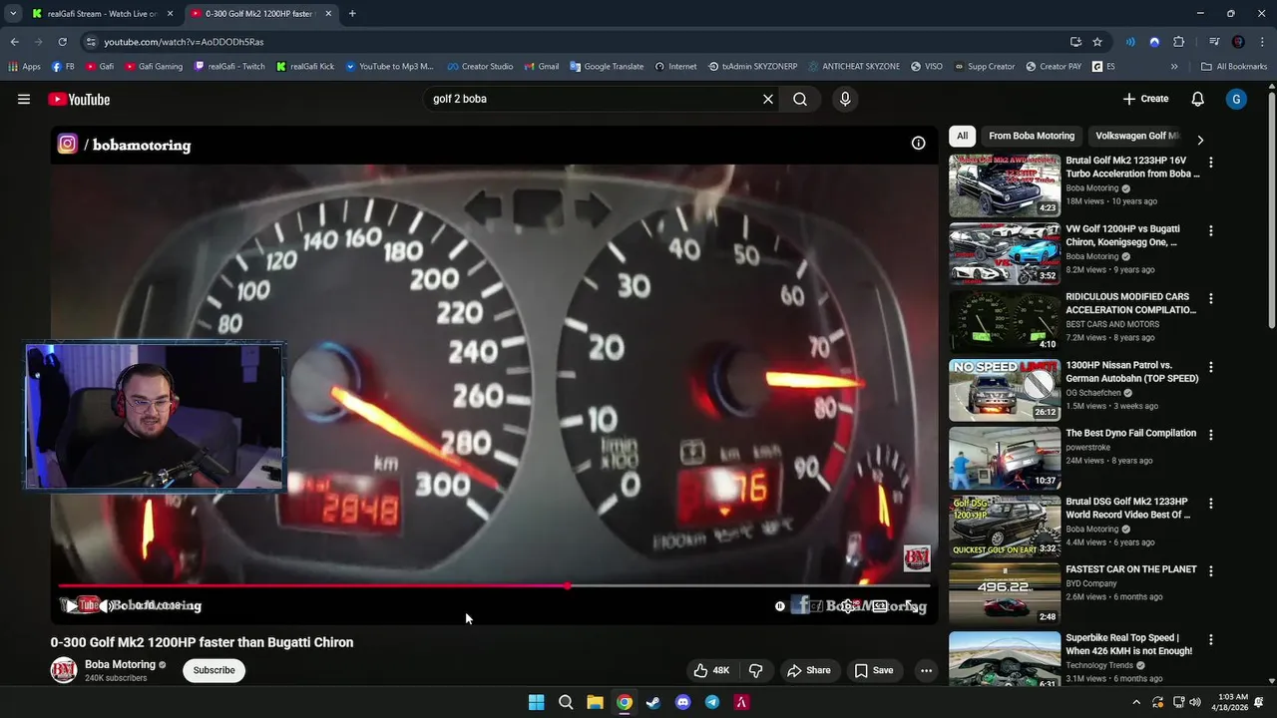Expand the overflow bookmarks chevron

pyautogui.click(x=1174, y=67)
